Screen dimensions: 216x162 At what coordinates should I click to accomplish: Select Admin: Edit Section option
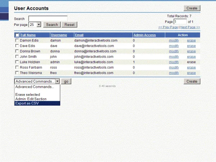(x=31, y=99)
